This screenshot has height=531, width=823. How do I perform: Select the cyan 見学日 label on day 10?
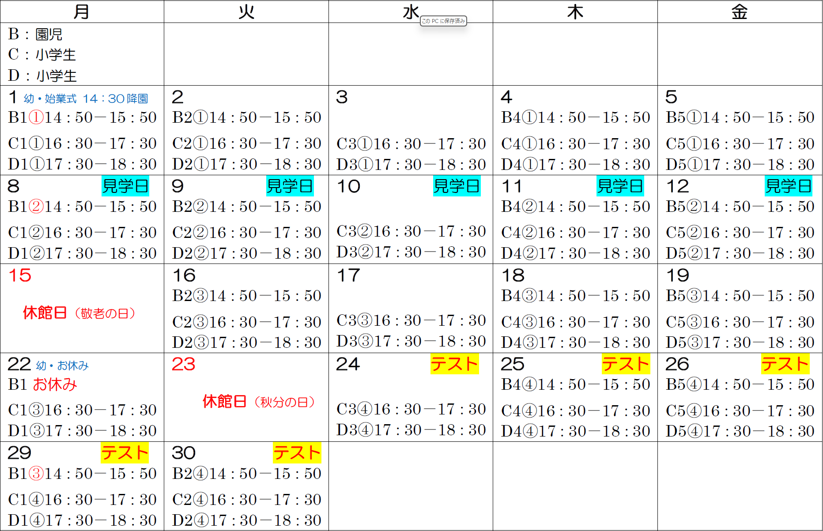pos(457,186)
